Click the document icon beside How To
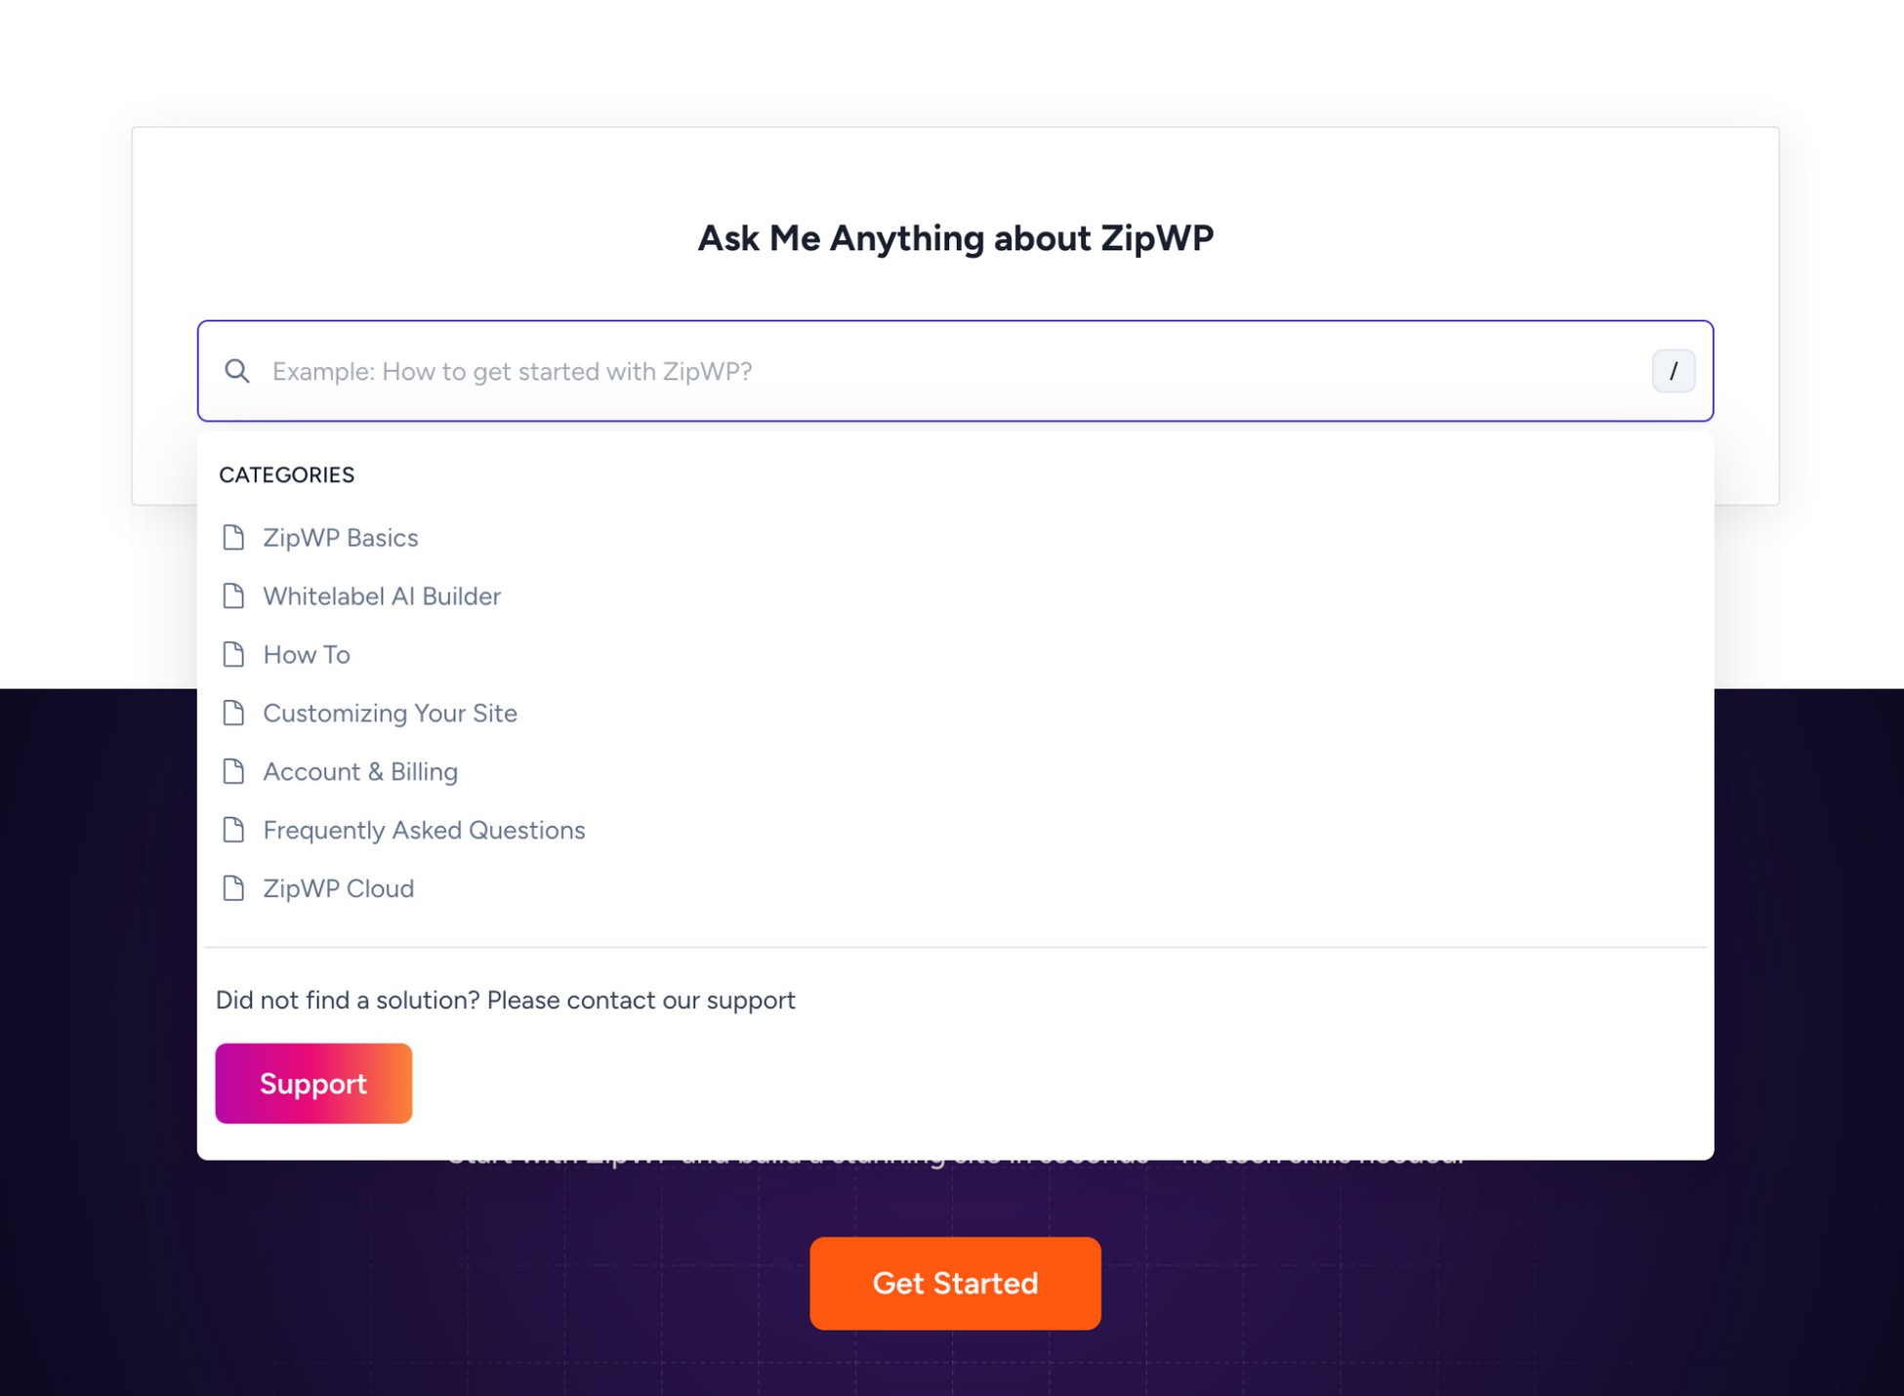This screenshot has height=1396, width=1904. click(234, 654)
